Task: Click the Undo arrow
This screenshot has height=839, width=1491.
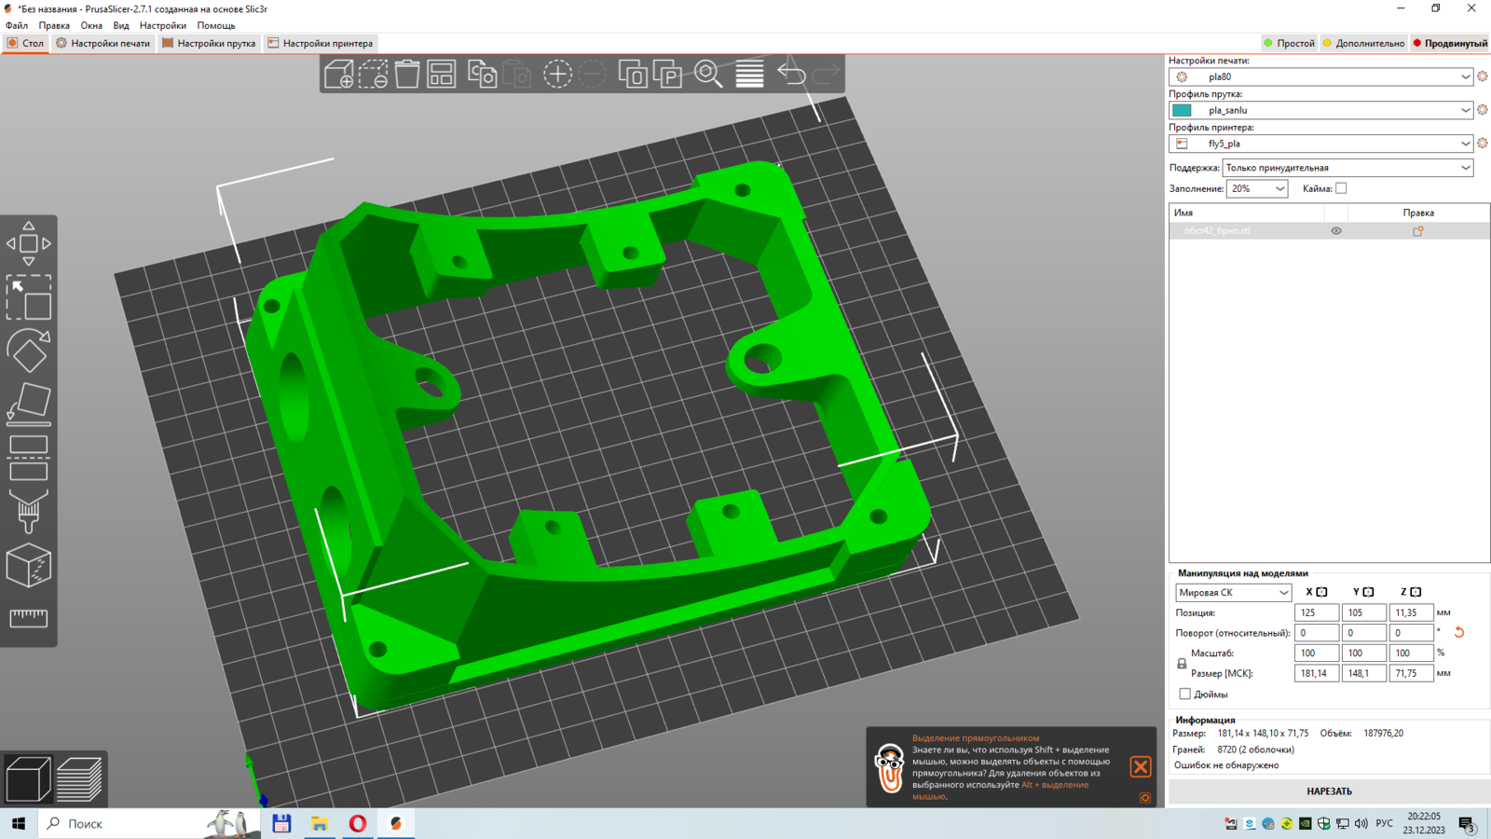Action: tap(791, 74)
